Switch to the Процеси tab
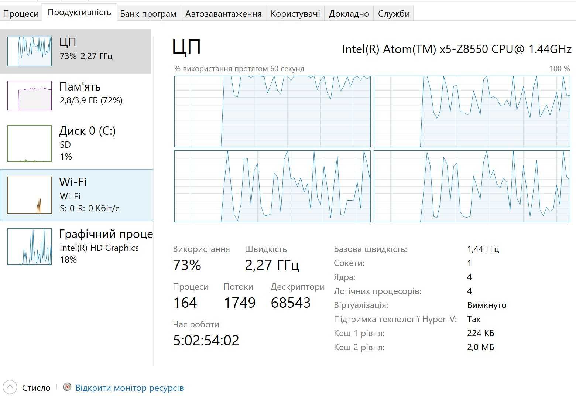576x396 pixels. point(21,13)
